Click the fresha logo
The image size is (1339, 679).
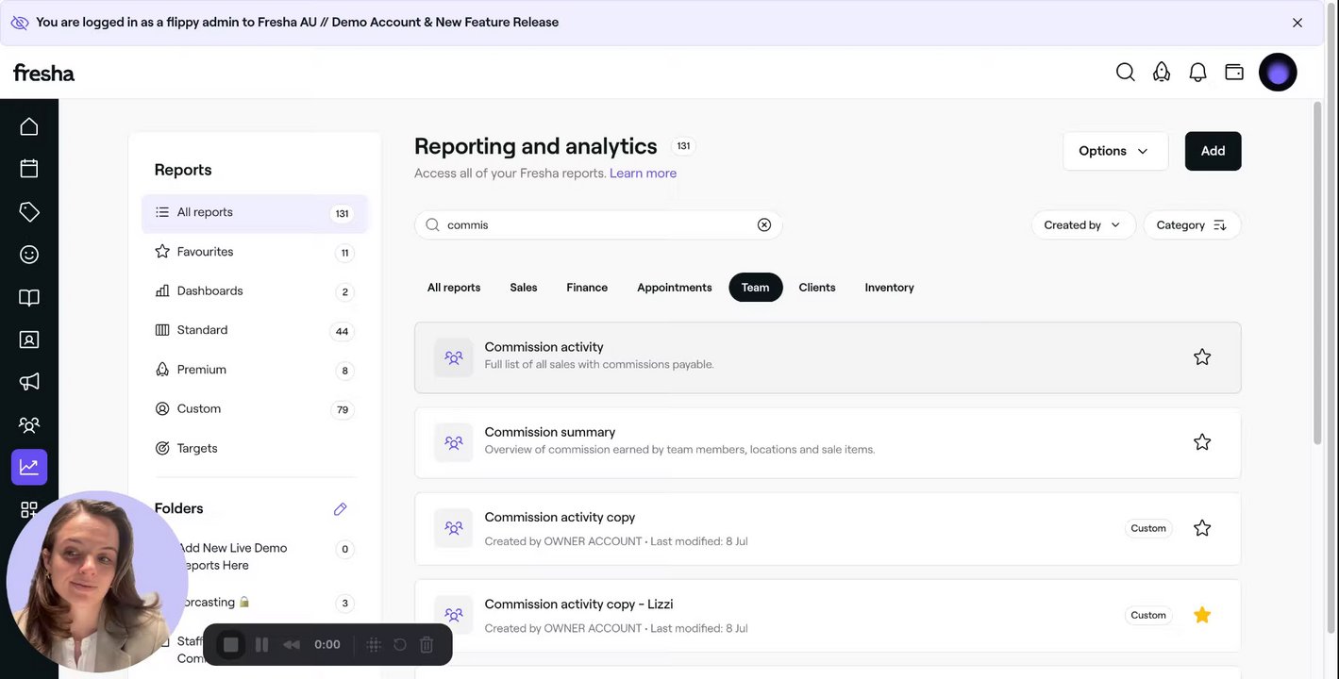[x=43, y=73]
